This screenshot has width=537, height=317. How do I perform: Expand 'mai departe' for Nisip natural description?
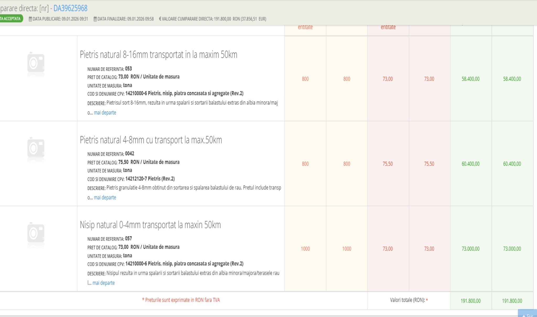(x=104, y=283)
